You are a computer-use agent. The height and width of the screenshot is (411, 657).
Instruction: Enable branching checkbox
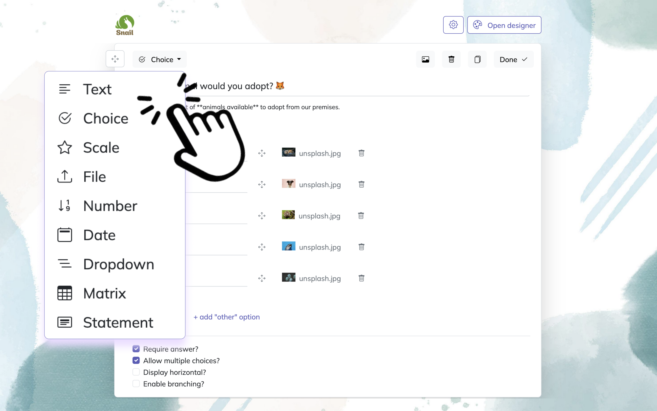tap(136, 384)
